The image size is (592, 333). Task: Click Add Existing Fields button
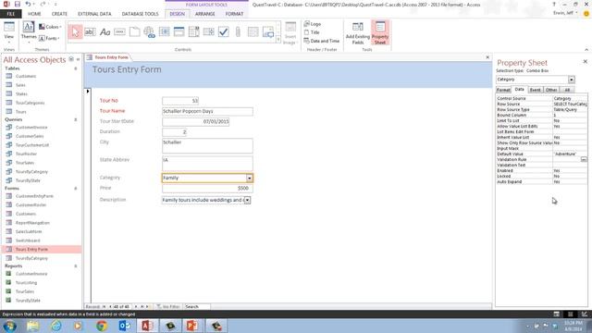[x=358, y=33]
